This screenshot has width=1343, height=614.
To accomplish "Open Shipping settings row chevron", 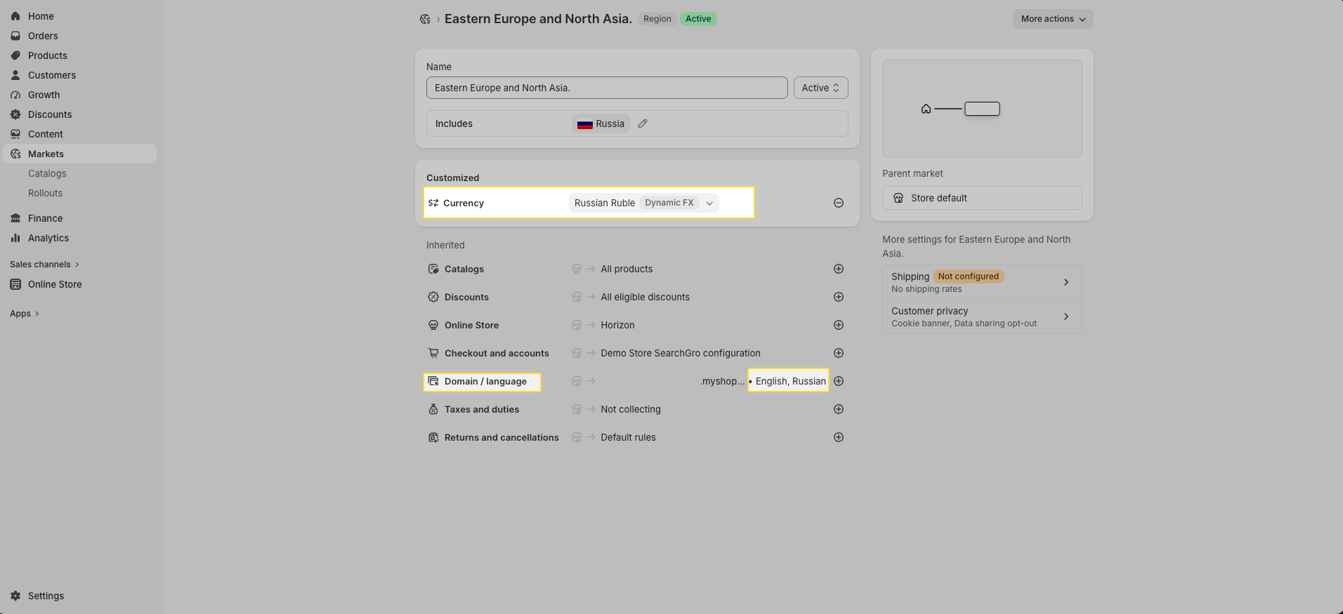I will click(1066, 282).
